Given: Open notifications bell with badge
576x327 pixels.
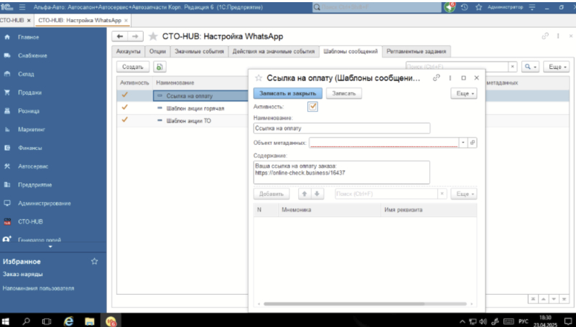Looking at the screenshot, I should point(450,7).
